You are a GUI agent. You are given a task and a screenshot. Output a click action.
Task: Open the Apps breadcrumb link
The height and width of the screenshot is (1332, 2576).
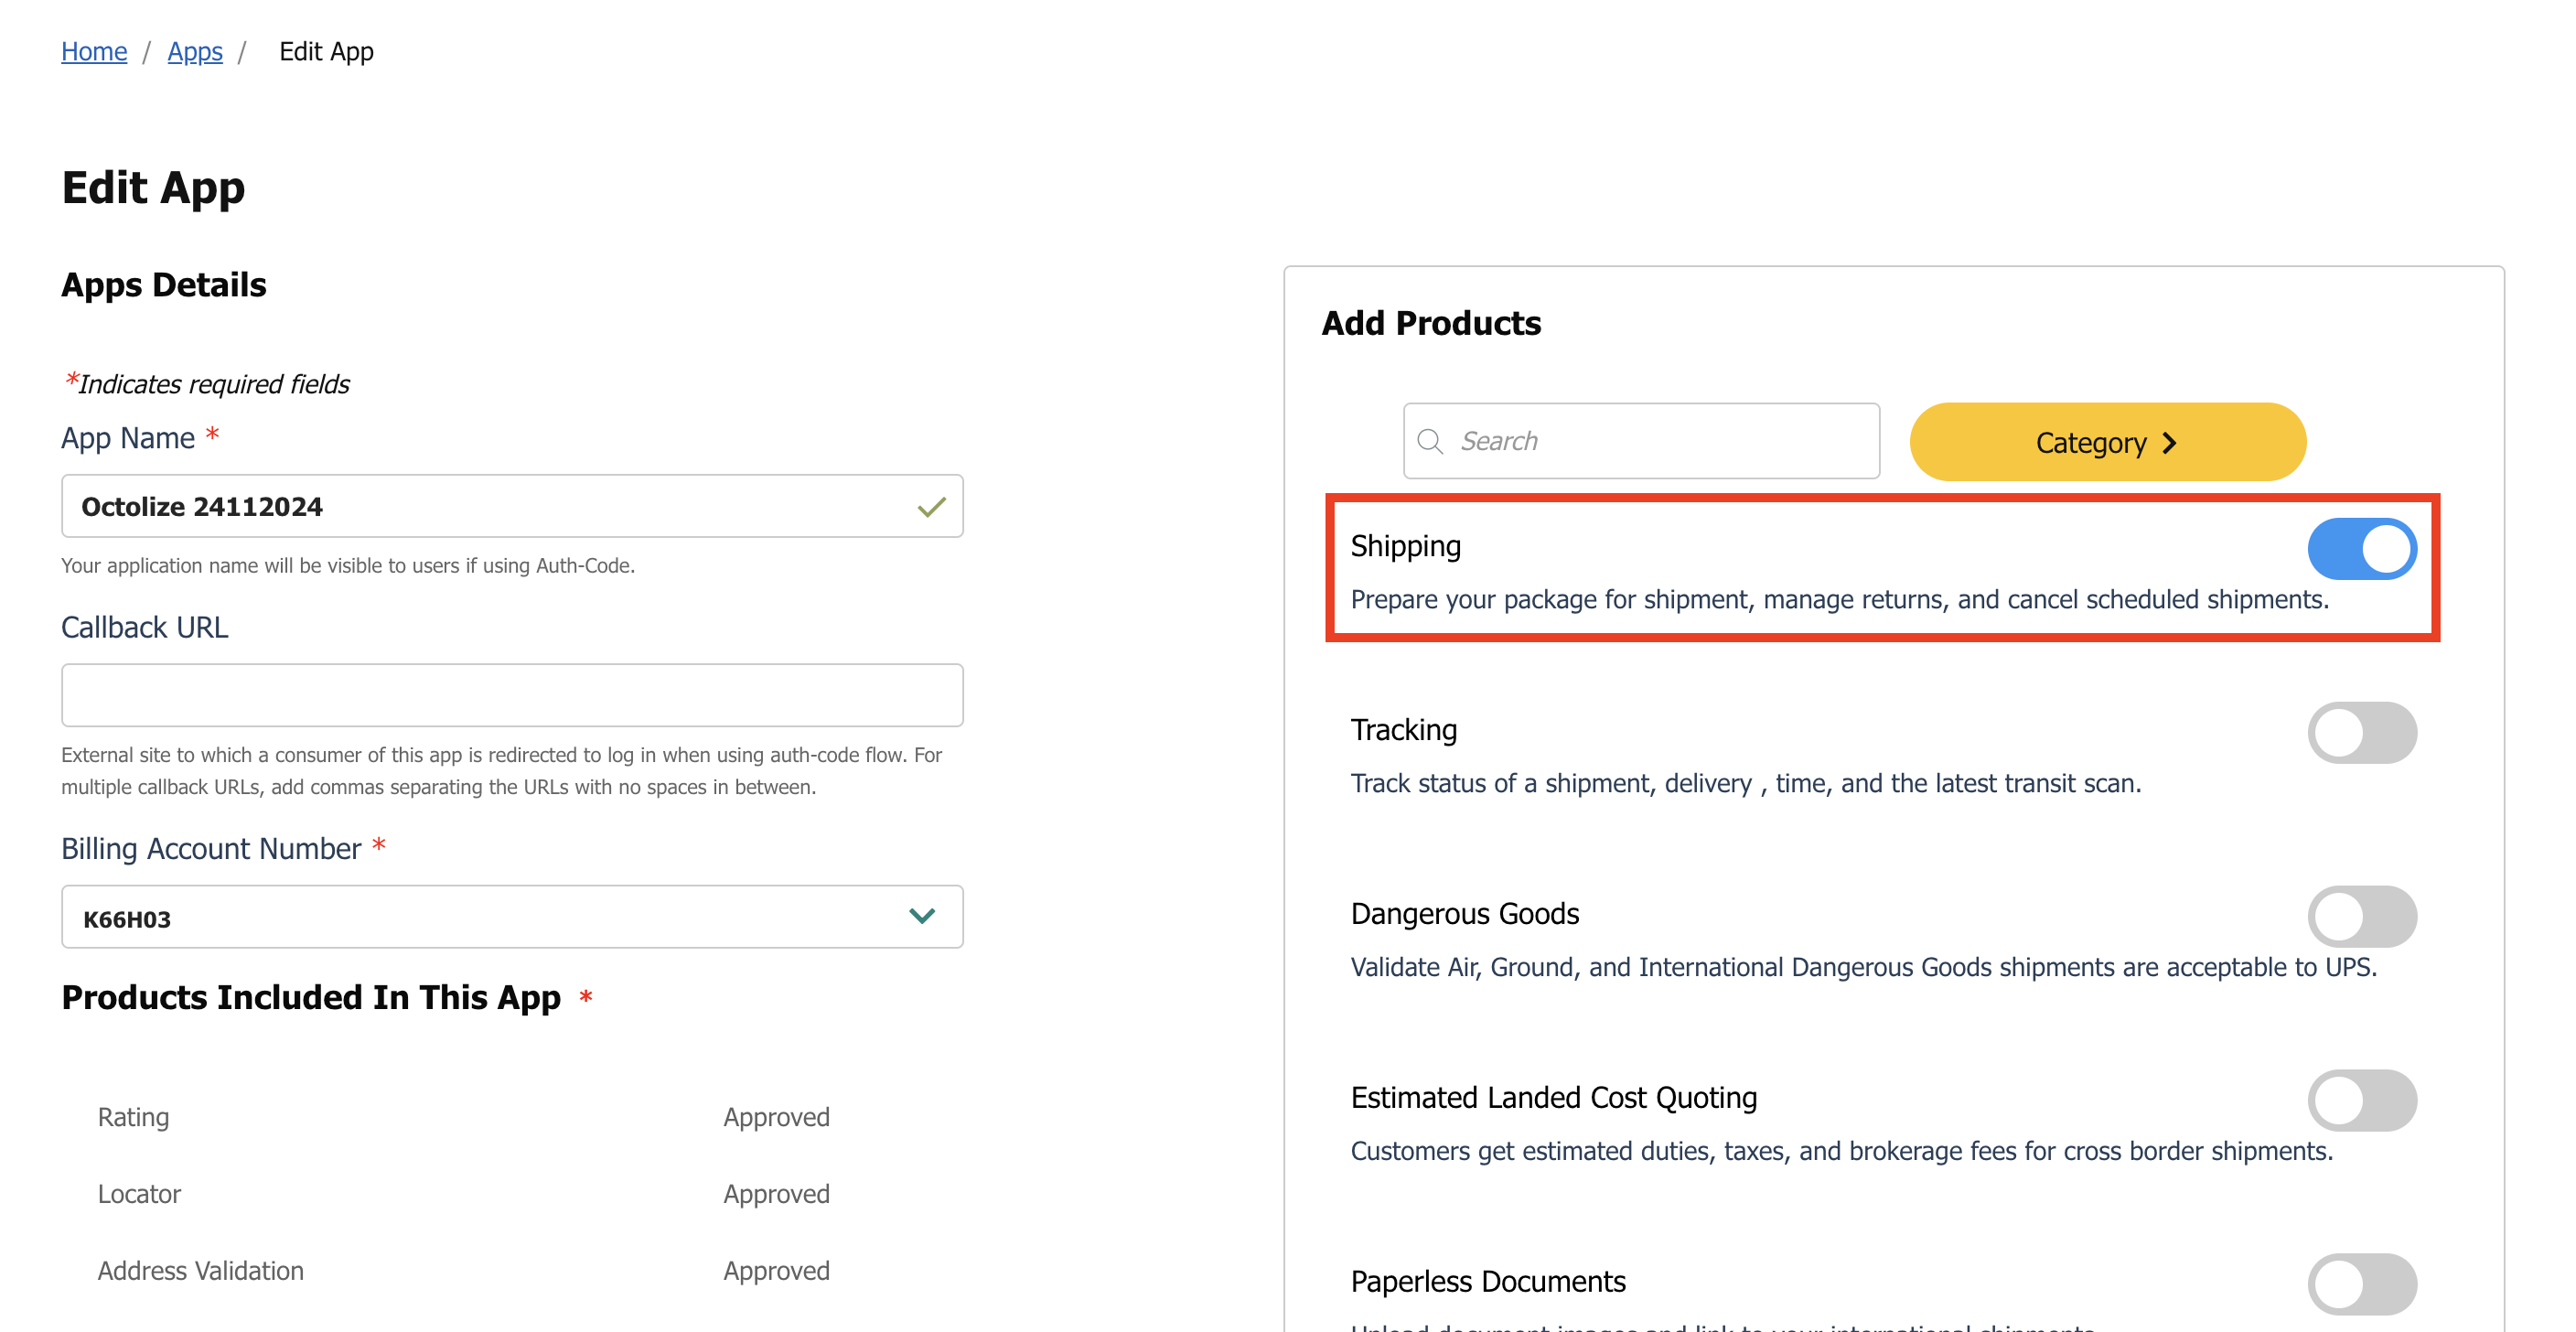(x=195, y=51)
